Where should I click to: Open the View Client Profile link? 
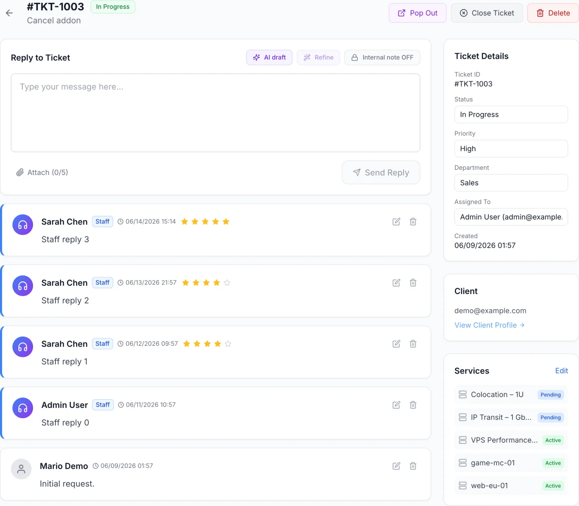pyautogui.click(x=489, y=325)
